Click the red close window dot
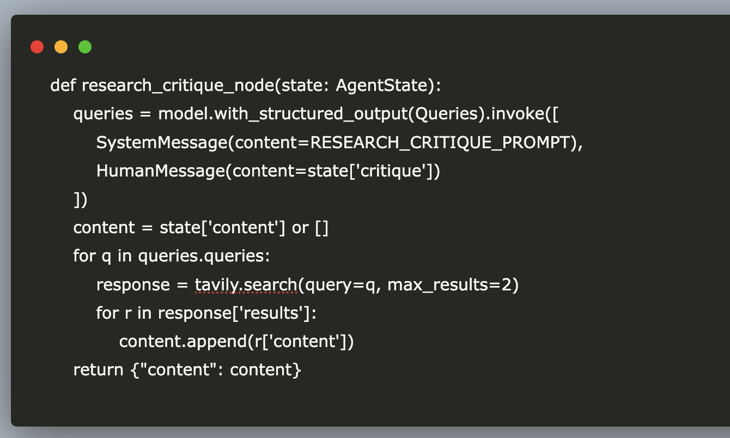This screenshot has width=730, height=438. [x=37, y=47]
